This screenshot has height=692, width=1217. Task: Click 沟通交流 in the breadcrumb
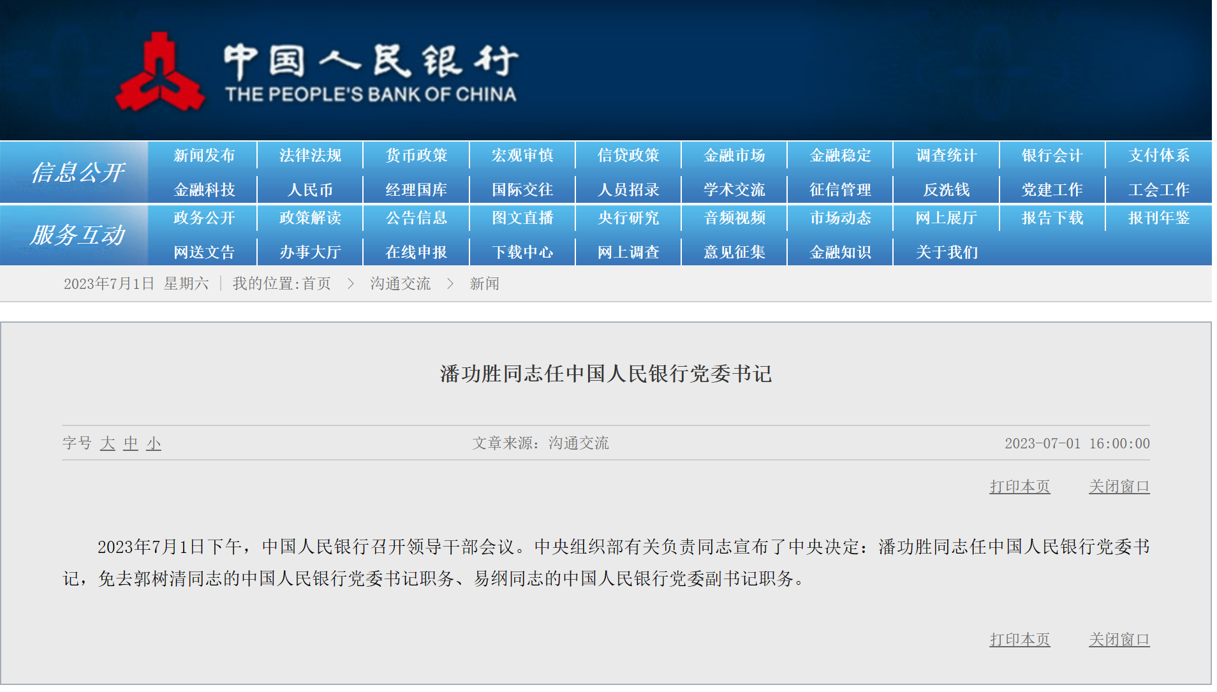(401, 284)
